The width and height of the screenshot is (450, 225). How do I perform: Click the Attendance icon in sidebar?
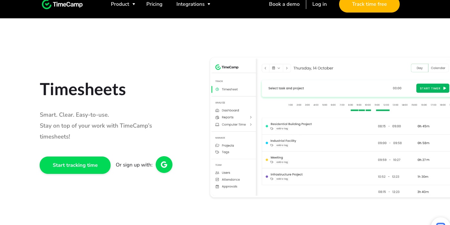(x=217, y=180)
